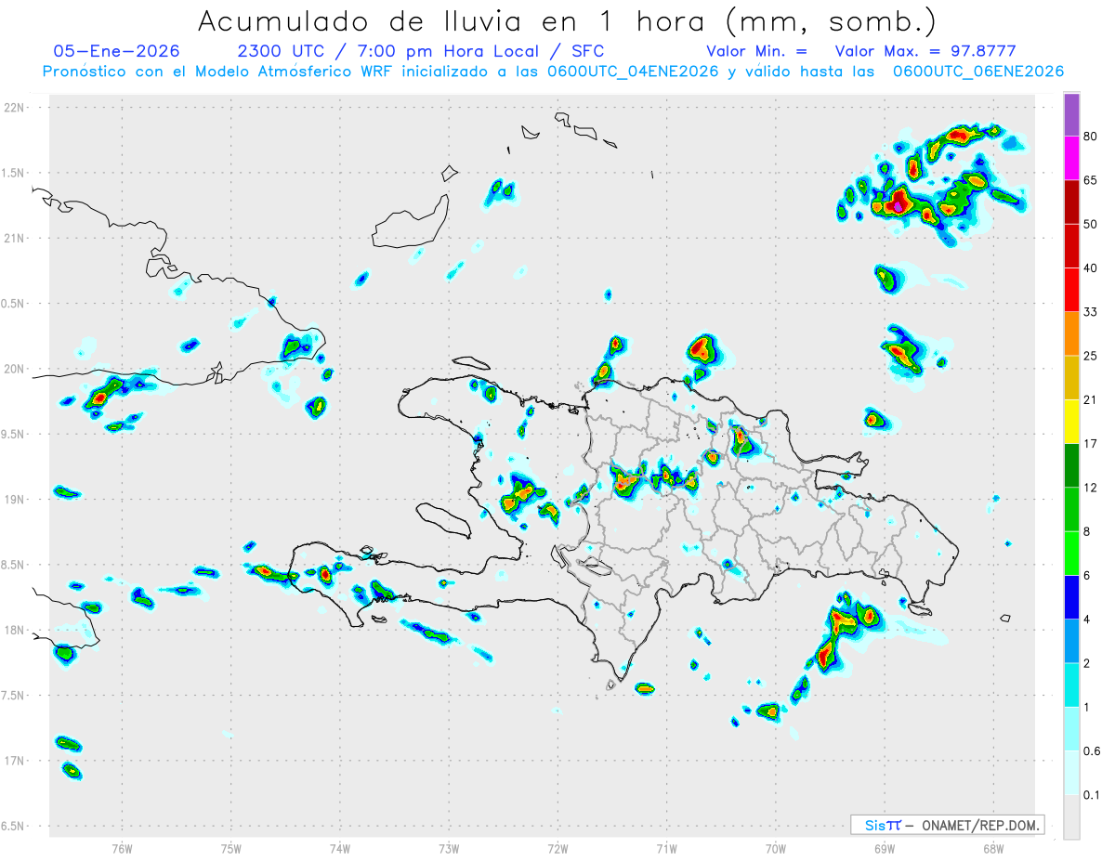
Task: Click the "21N" latitude label
Action: 15,238
